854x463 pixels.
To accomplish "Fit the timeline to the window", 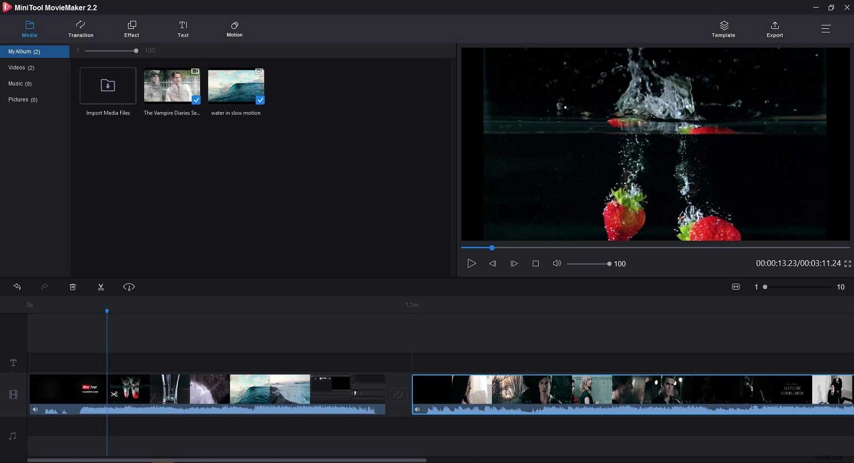I will 736,286.
